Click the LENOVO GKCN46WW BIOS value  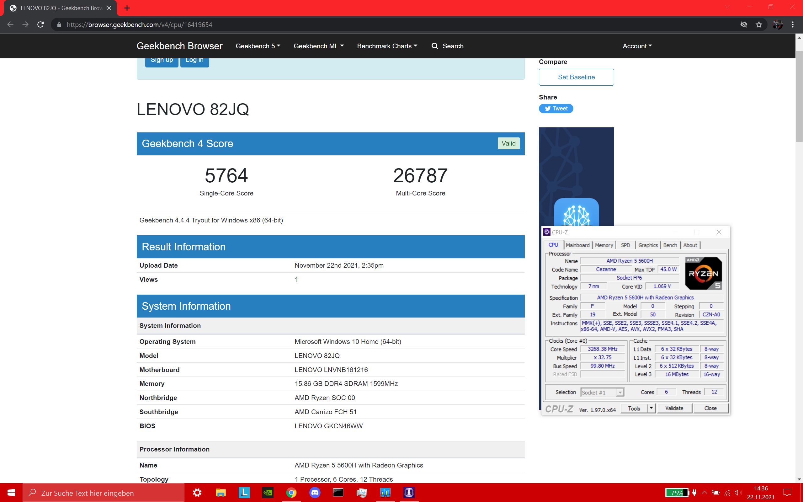point(328,426)
